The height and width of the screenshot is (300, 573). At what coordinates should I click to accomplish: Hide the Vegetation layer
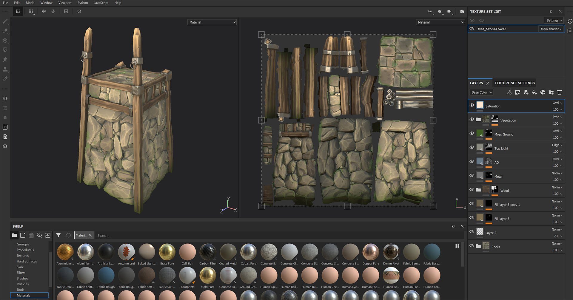[x=472, y=119]
